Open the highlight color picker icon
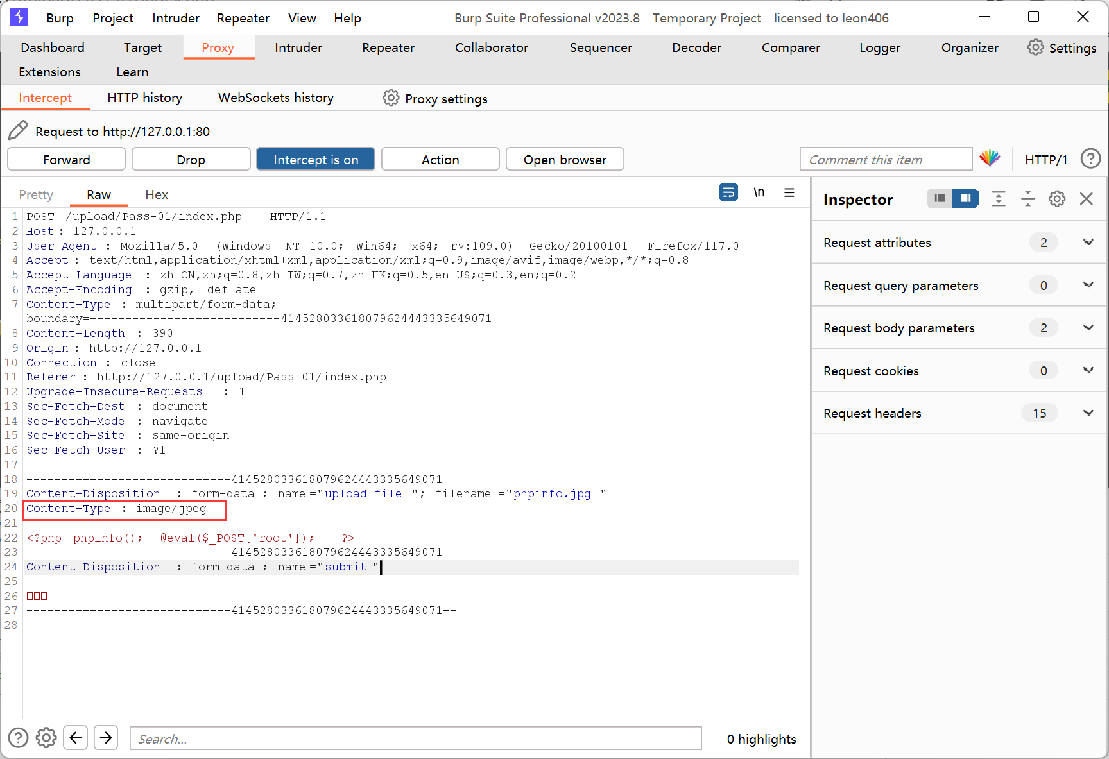 pos(990,158)
